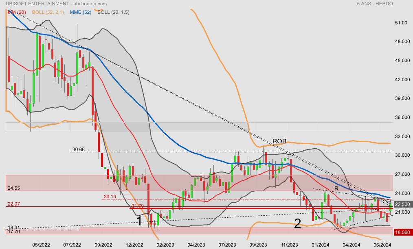
Task: Click the red 23.19 level label
Action: [110, 197]
